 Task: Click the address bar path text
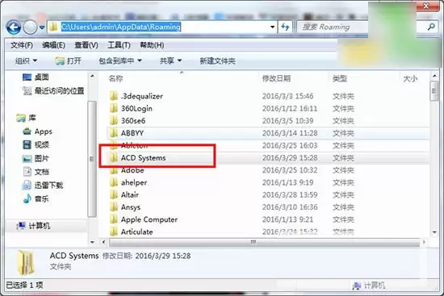pyautogui.click(x=121, y=27)
